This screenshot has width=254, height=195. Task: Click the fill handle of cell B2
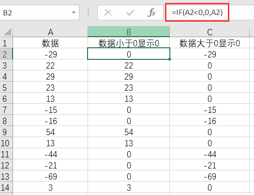170,59
